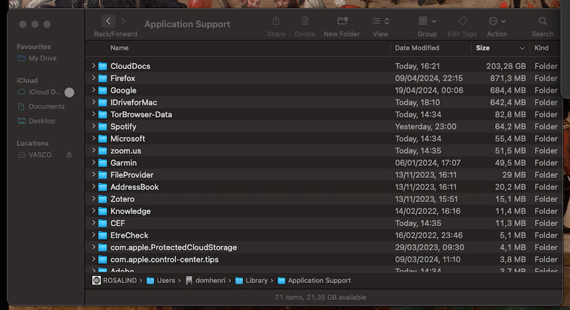Select the Knowledge folder icon

tap(103, 211)
